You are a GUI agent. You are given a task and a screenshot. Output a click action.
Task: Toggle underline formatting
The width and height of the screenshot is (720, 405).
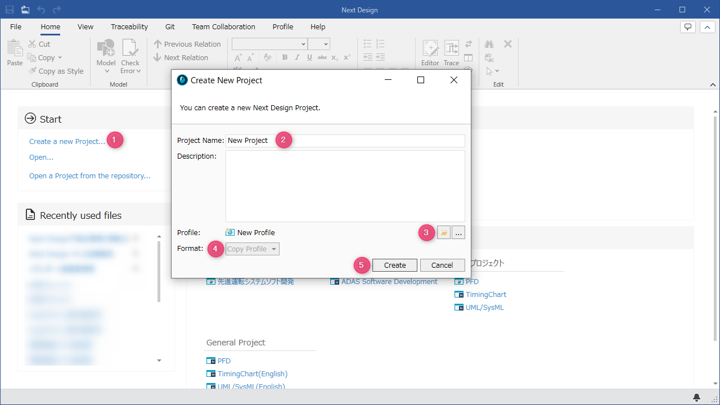click(309, 57)
